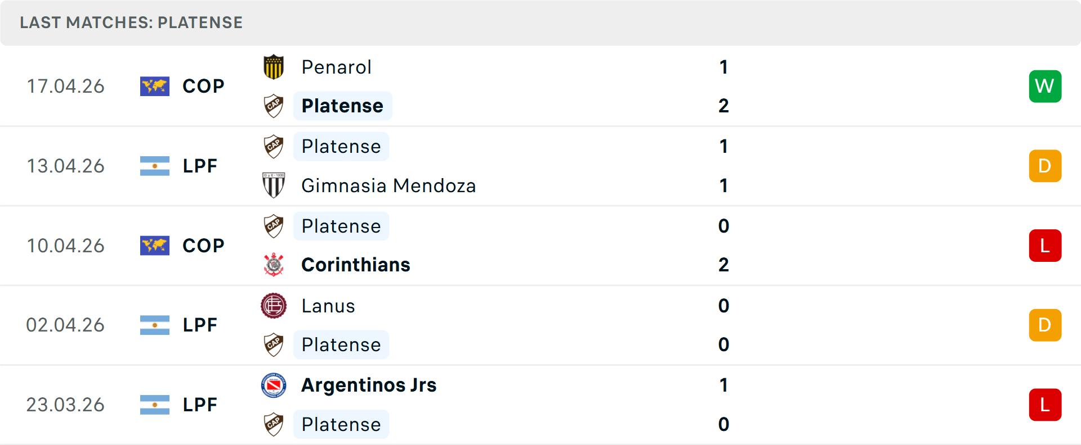Image resolution: width=1081 pixels, height=445 pixels.
Task: Click the D badge for Gimnasia Mendoza match
Action: click(1045, 166)
